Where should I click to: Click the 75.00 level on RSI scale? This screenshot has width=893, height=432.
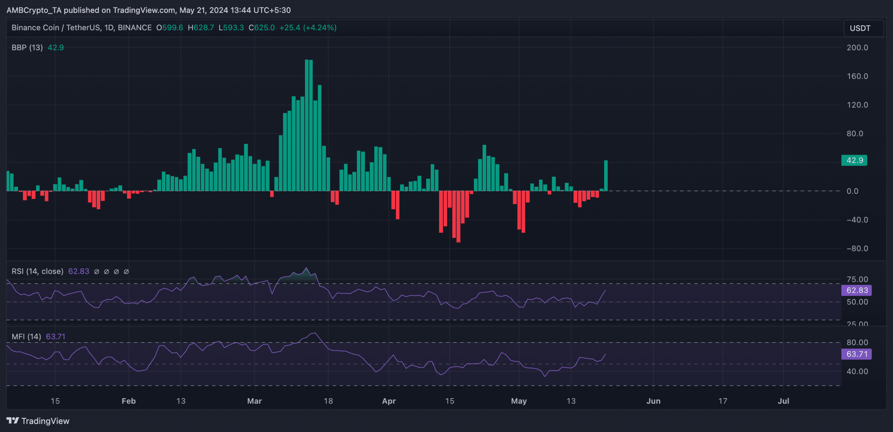857,279
